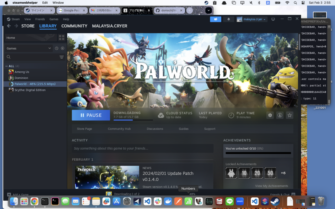
Task: Open Friends & Chat button
Action: (x=283, y=195)
